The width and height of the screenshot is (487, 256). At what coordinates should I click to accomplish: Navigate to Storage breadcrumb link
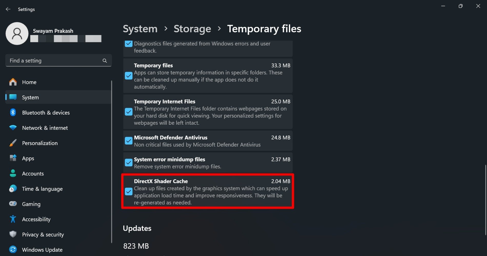tap(192, 29)
